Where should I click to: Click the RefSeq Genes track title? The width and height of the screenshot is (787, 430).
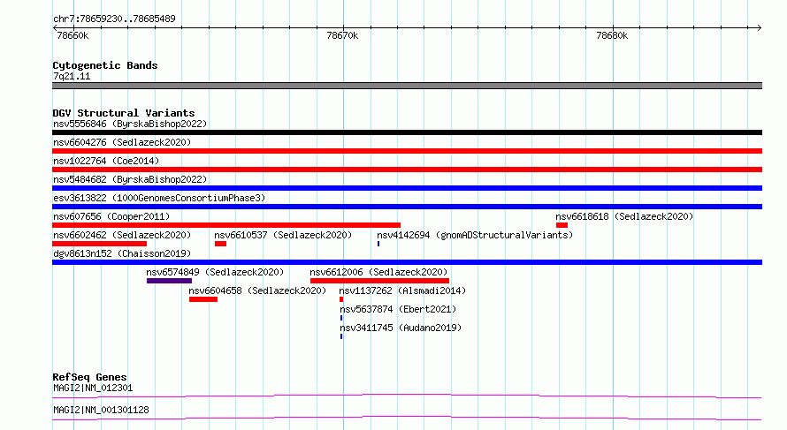click(x=89, y=377)
